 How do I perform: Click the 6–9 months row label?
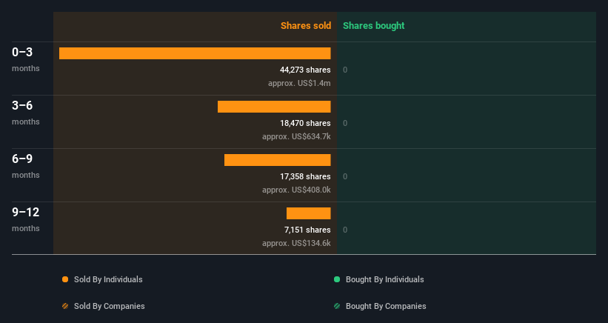pos(26,166)
